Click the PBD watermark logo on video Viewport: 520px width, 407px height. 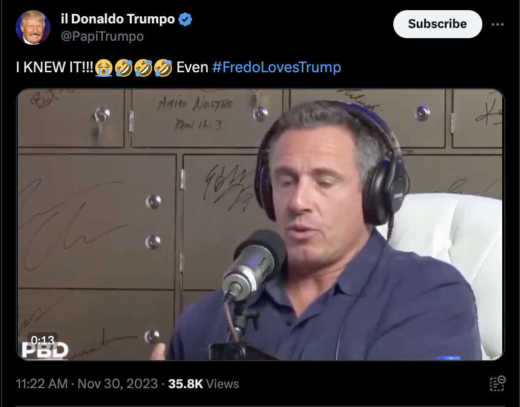pyautogui.click(x=45, y=351)
